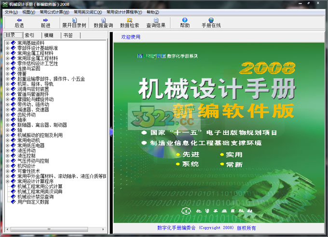Click the book icon beside 联轴器、离合器、制动器
The height and width of the screenshot is (237, 328).
coord(13,125)
